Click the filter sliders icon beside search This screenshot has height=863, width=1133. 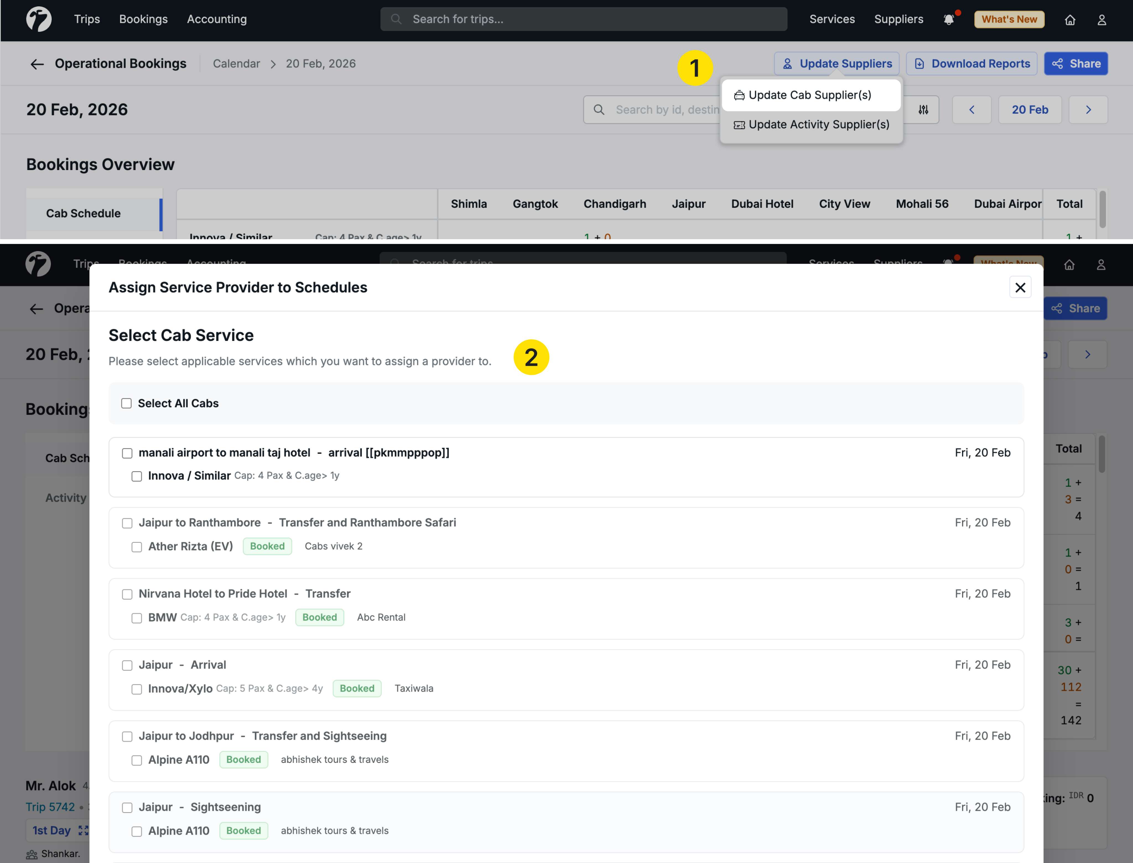[x=923, y=109]
